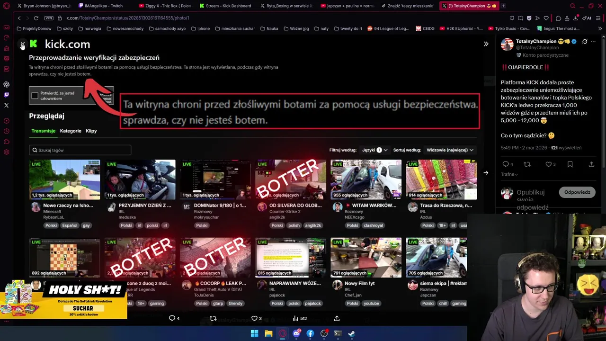
Task: Open browser history clock in sidebar
Action: 6,131
